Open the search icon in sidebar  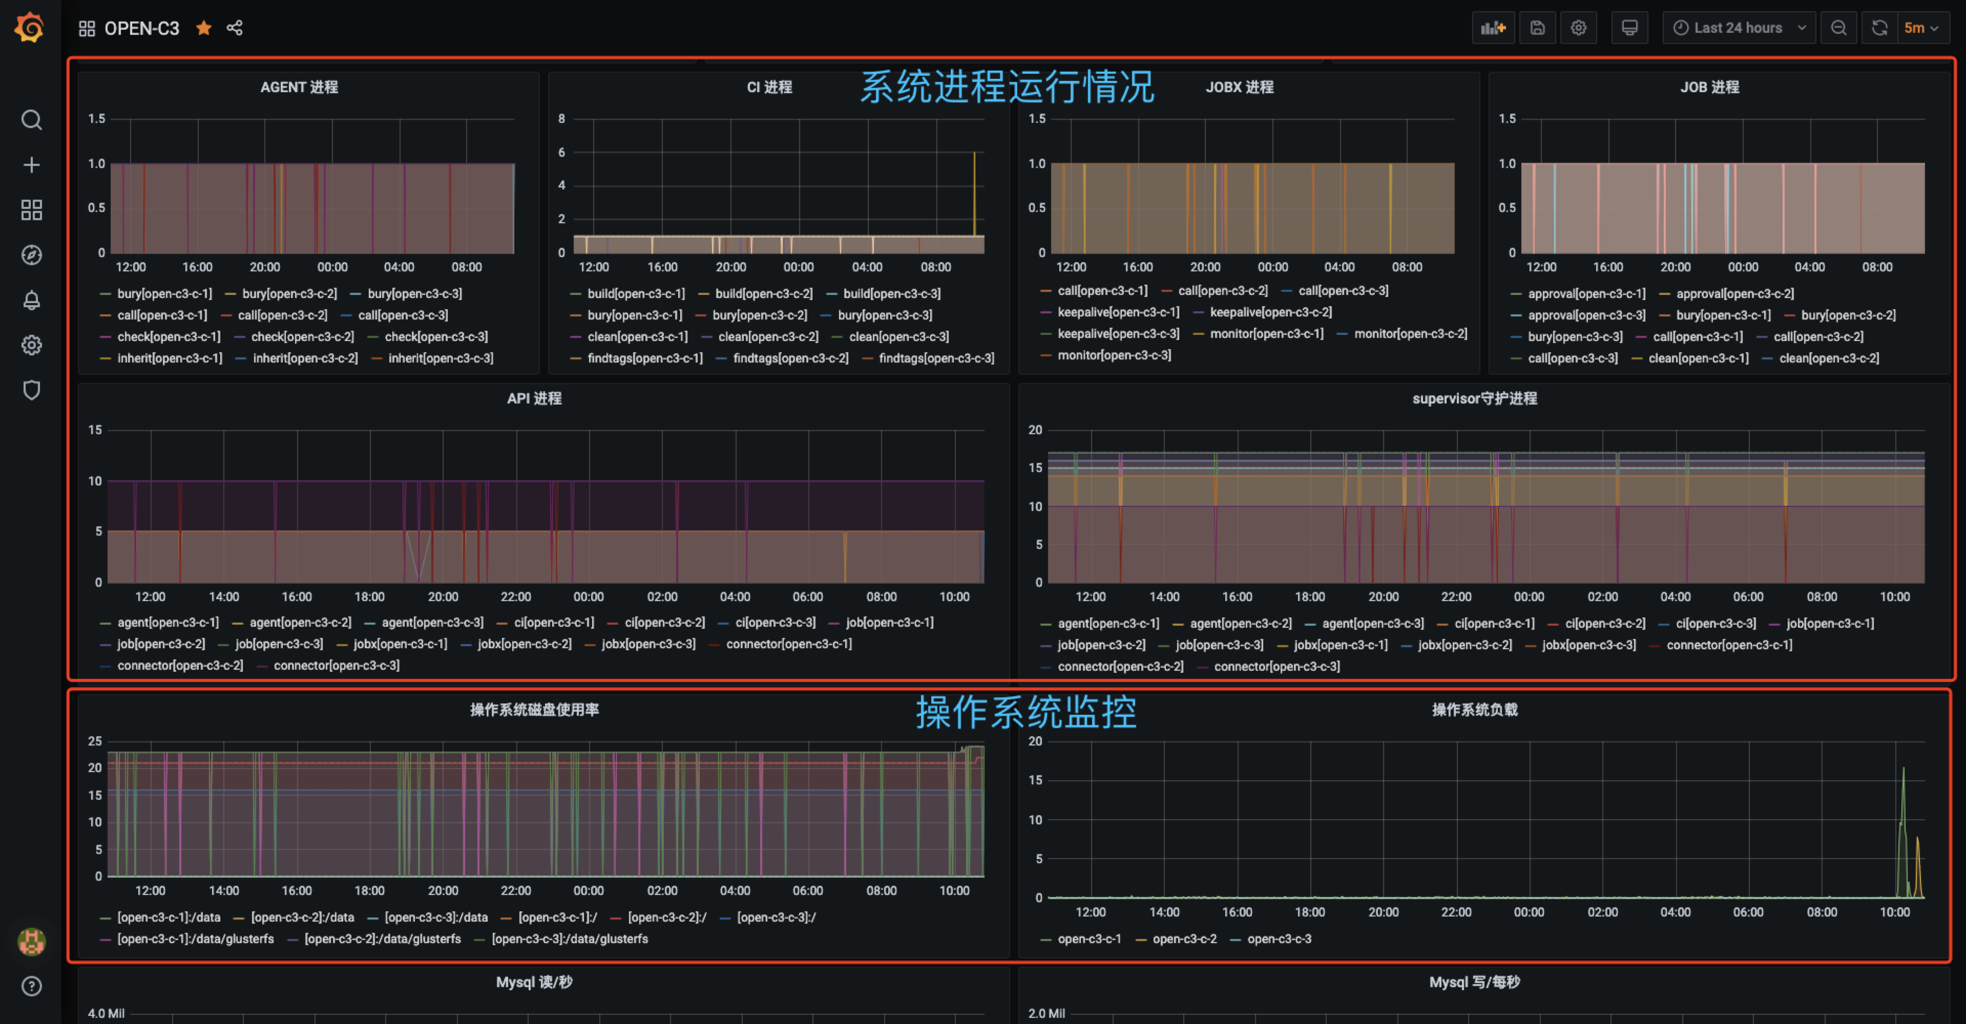pos(31,120)
